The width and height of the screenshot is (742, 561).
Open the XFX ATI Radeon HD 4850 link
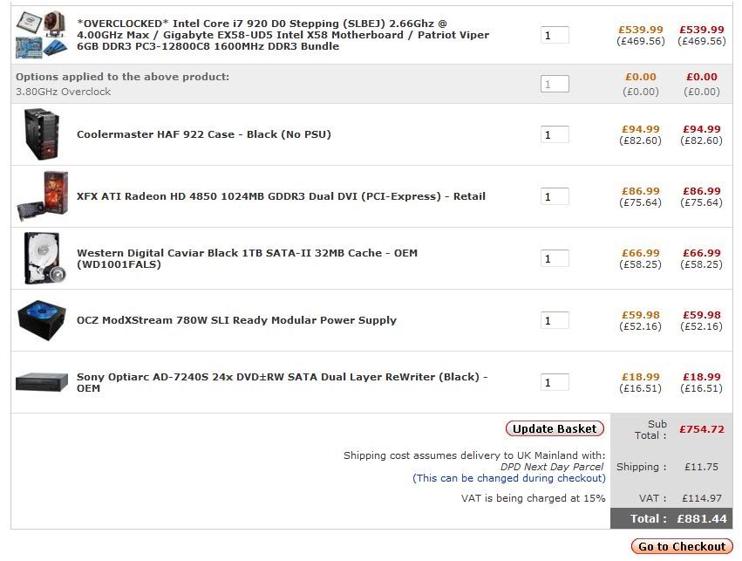pyautogui.click(x=281, y=196)
